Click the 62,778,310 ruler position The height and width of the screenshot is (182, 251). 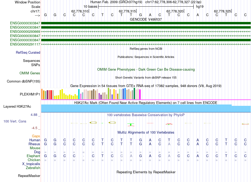click(80, 11)
